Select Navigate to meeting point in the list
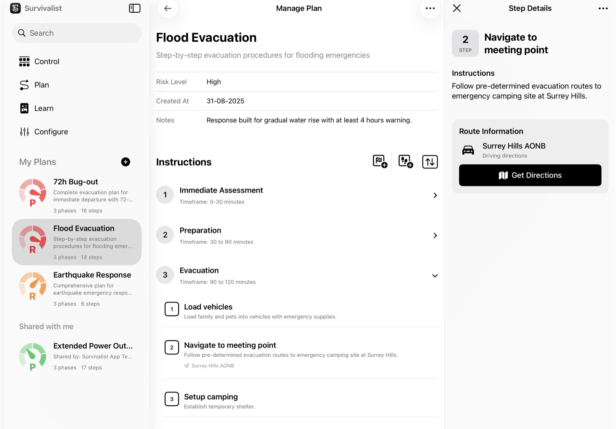The width and height of the screenshot is (616, 429). [x=301, y=354]
